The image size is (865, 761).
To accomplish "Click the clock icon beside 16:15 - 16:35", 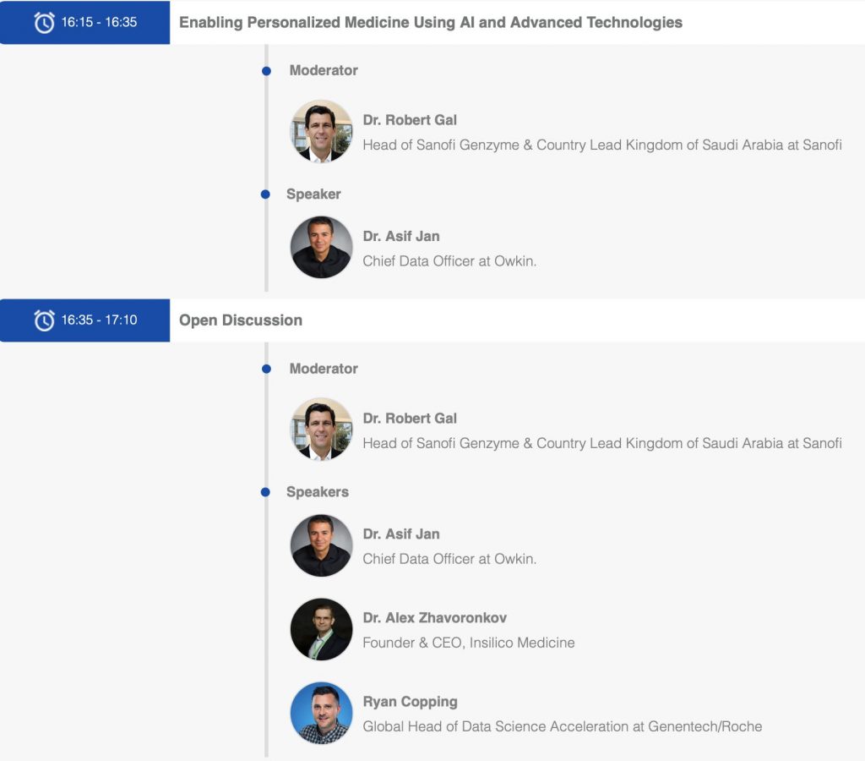I will pyautogui.click(x=44, y=23).
